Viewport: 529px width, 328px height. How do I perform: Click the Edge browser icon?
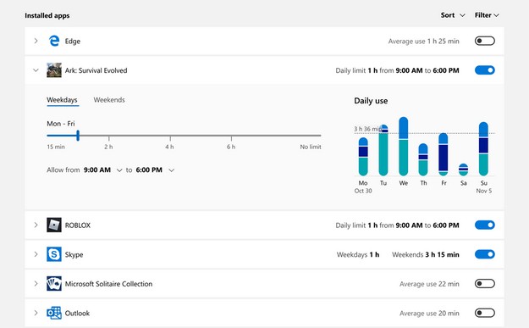pos(54,41)
